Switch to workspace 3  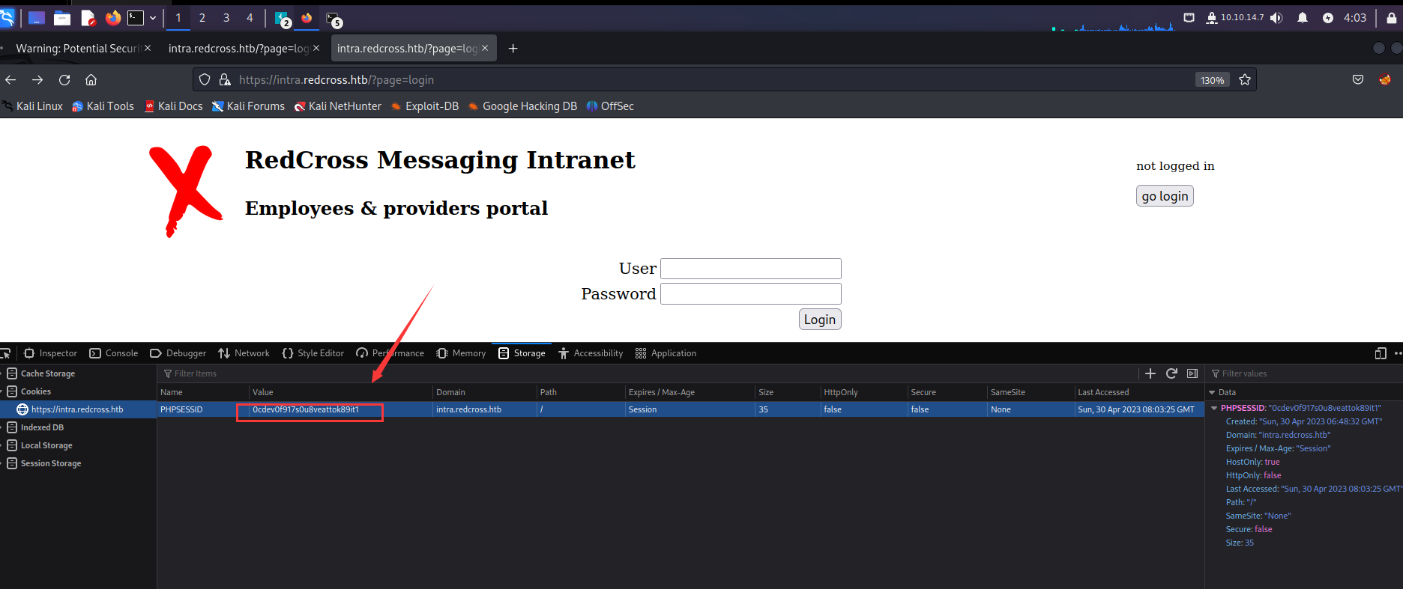tap(226, 18)
